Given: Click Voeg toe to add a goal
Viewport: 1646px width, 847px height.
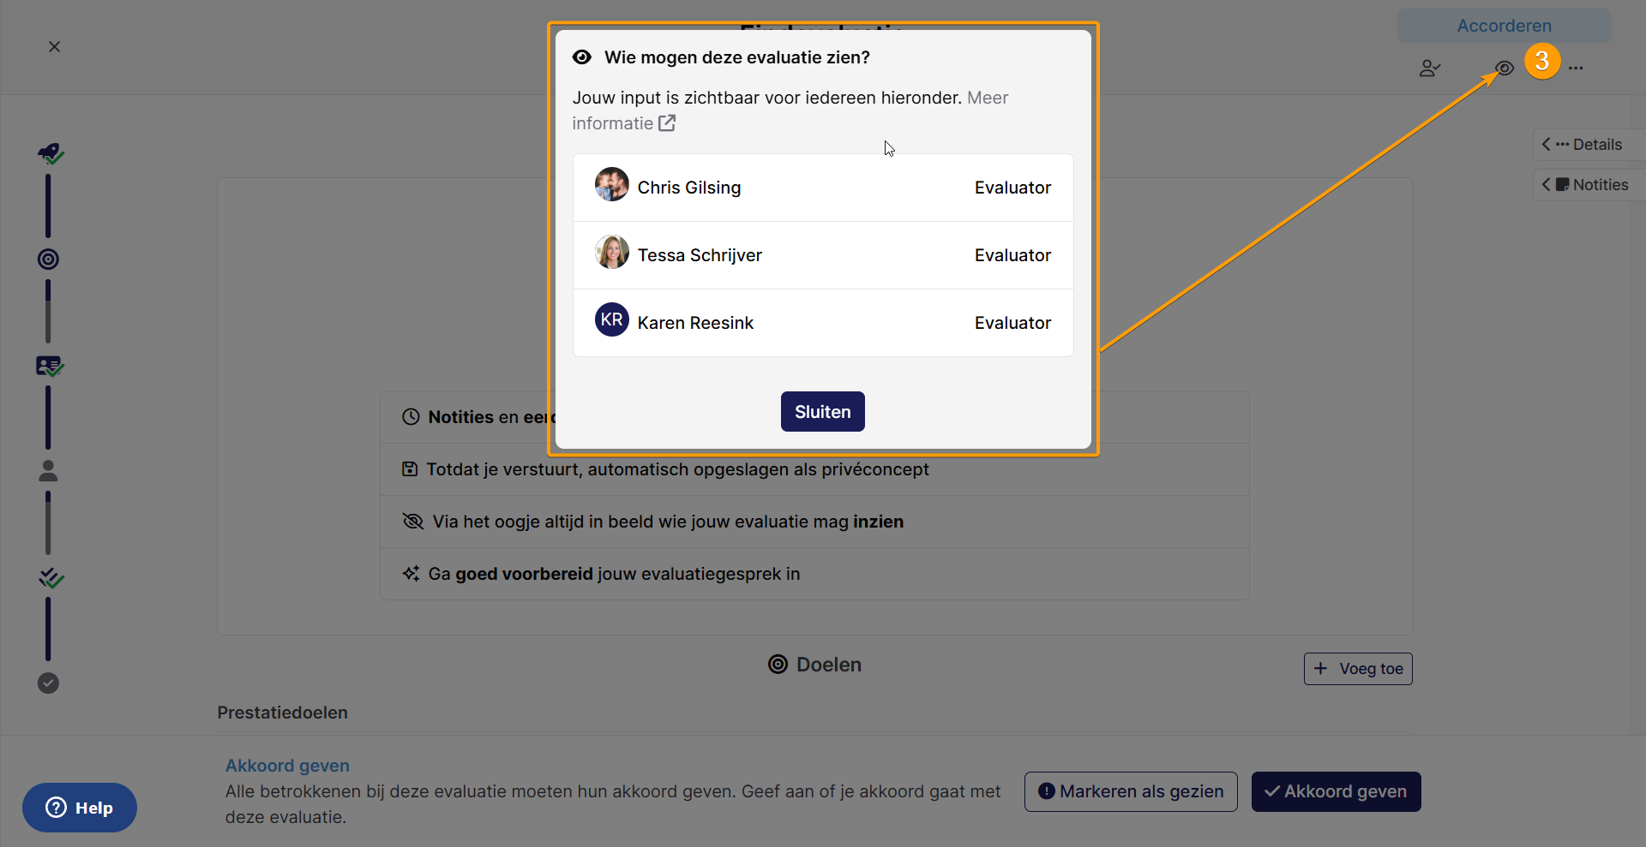Looking at the screenshot, I should pyautogui.click(x=1358, y=669).
